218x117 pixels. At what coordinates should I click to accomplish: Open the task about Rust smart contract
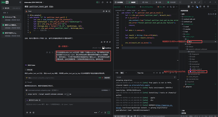(11, 26)
